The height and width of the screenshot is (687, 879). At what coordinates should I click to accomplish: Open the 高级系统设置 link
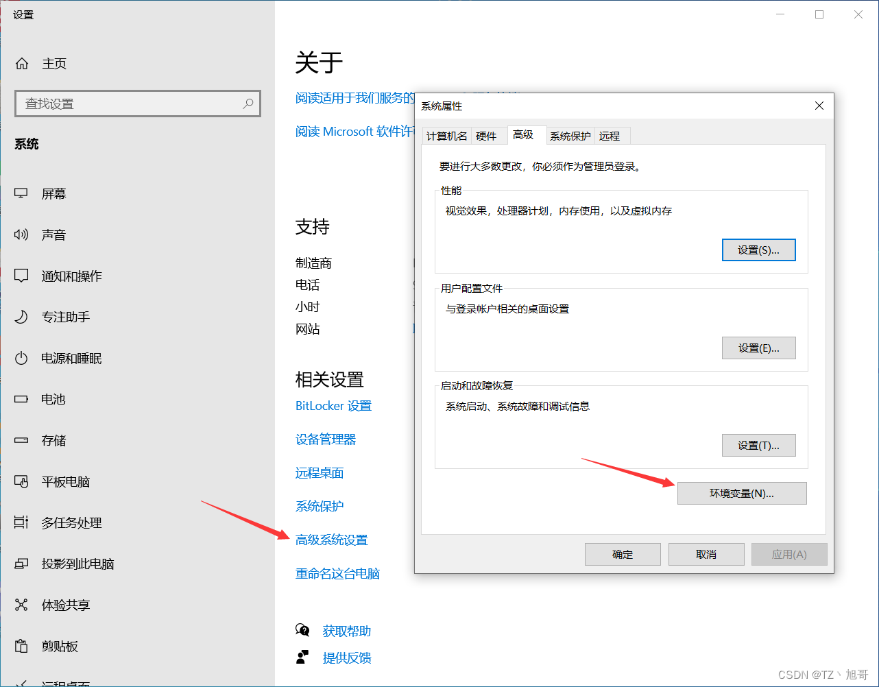pyautogui.click(x=332, y=540)
